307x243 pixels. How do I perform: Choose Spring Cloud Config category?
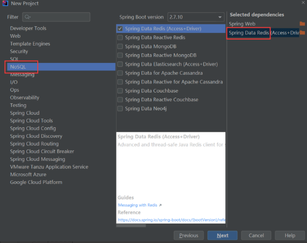(x=33, y=128)
